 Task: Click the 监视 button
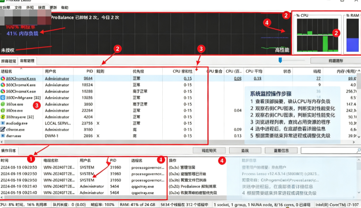point(245,150)
